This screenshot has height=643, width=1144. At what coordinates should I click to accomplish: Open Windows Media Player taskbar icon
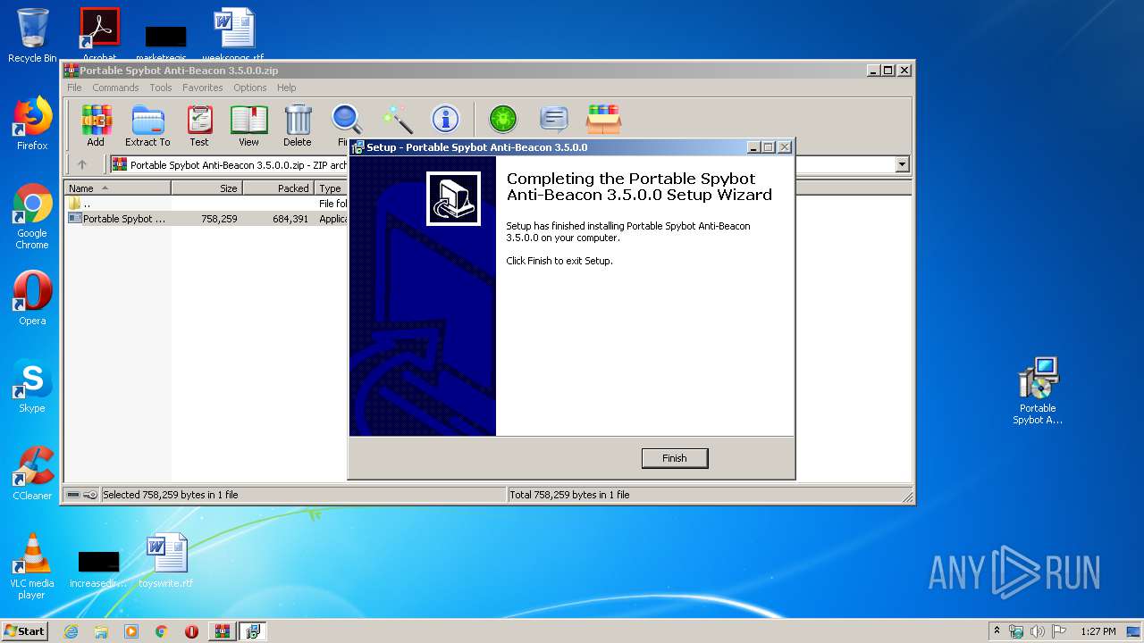[x=131, y=631]
